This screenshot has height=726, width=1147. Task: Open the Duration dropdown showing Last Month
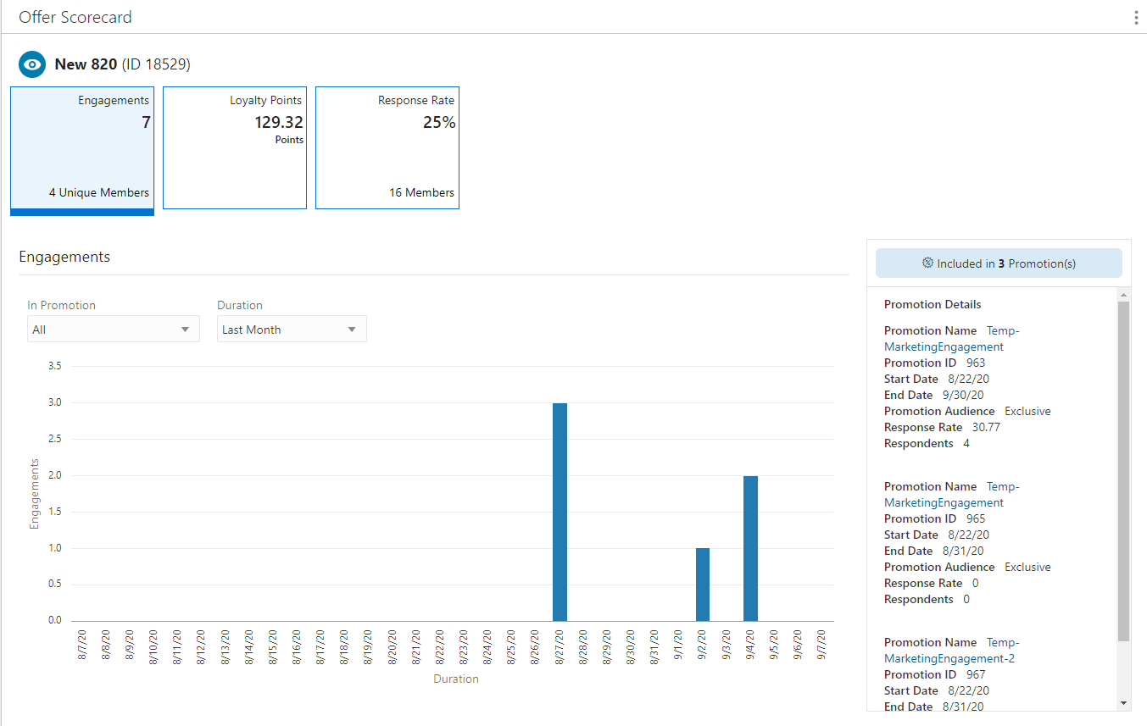tap(292, 330)
